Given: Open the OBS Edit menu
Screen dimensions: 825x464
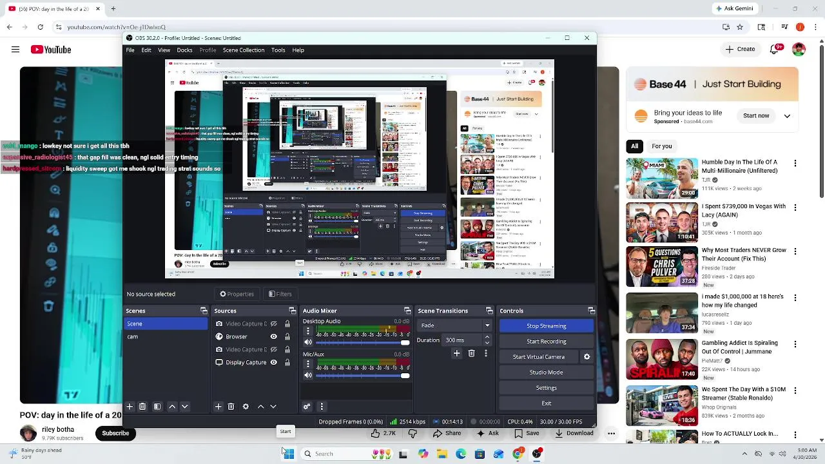Looking at the screenshot, I should tap(146, 50).
